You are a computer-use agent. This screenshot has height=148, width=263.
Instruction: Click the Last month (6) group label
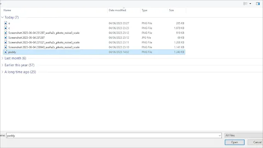click(16, 58)
